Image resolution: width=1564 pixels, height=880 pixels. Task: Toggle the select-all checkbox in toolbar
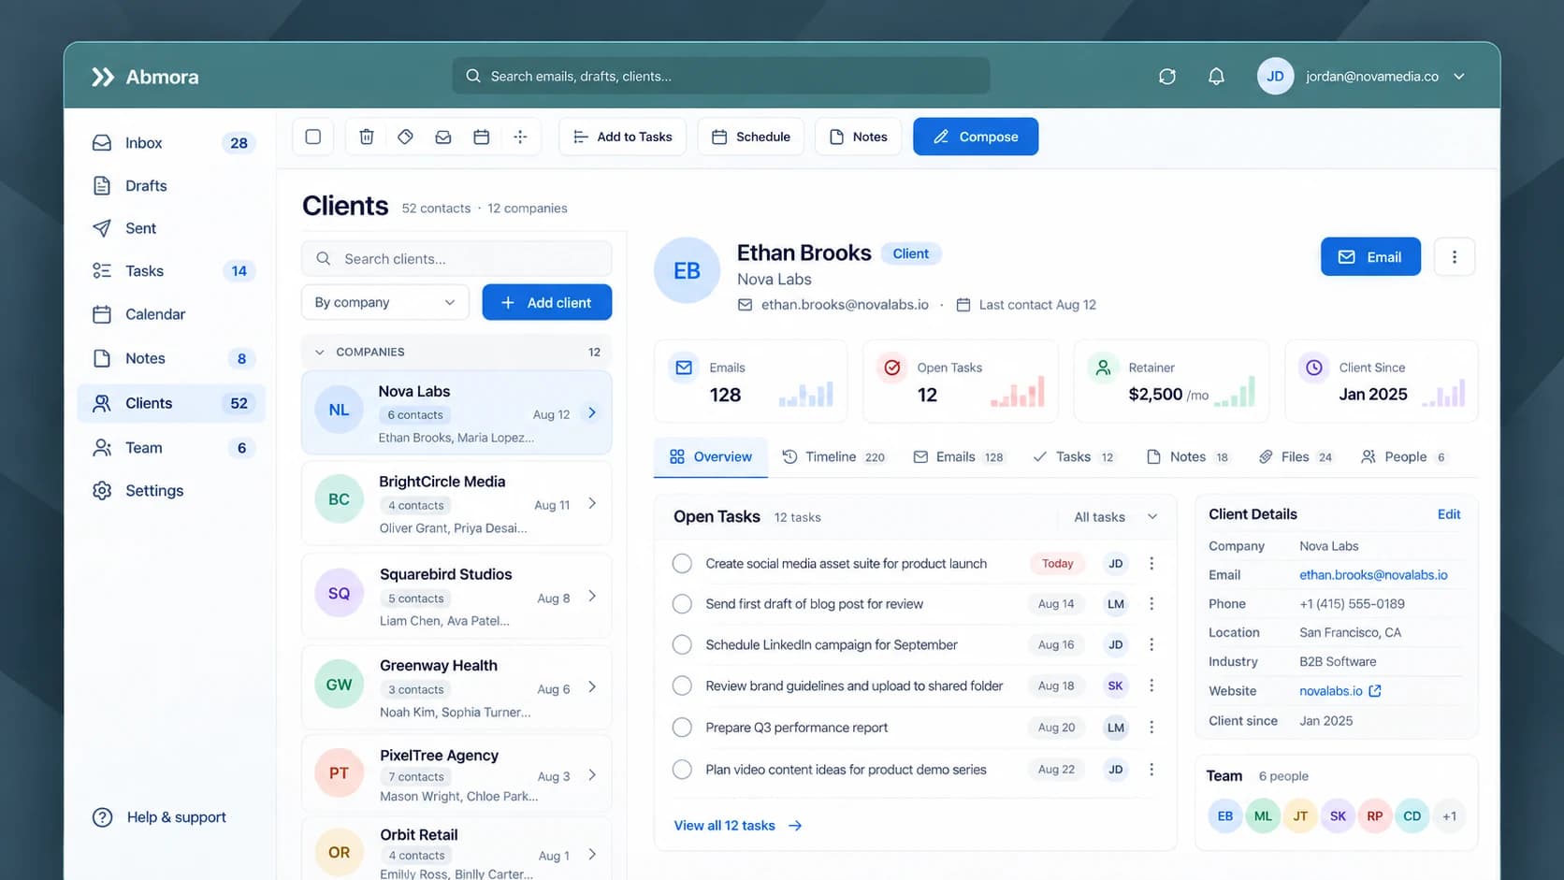(313, 137)
